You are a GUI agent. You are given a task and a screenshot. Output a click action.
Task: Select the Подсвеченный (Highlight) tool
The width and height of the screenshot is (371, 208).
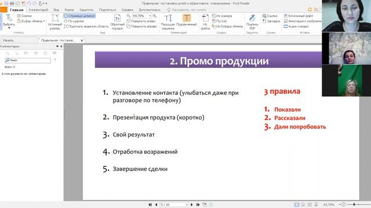click(x=187, y=20)
